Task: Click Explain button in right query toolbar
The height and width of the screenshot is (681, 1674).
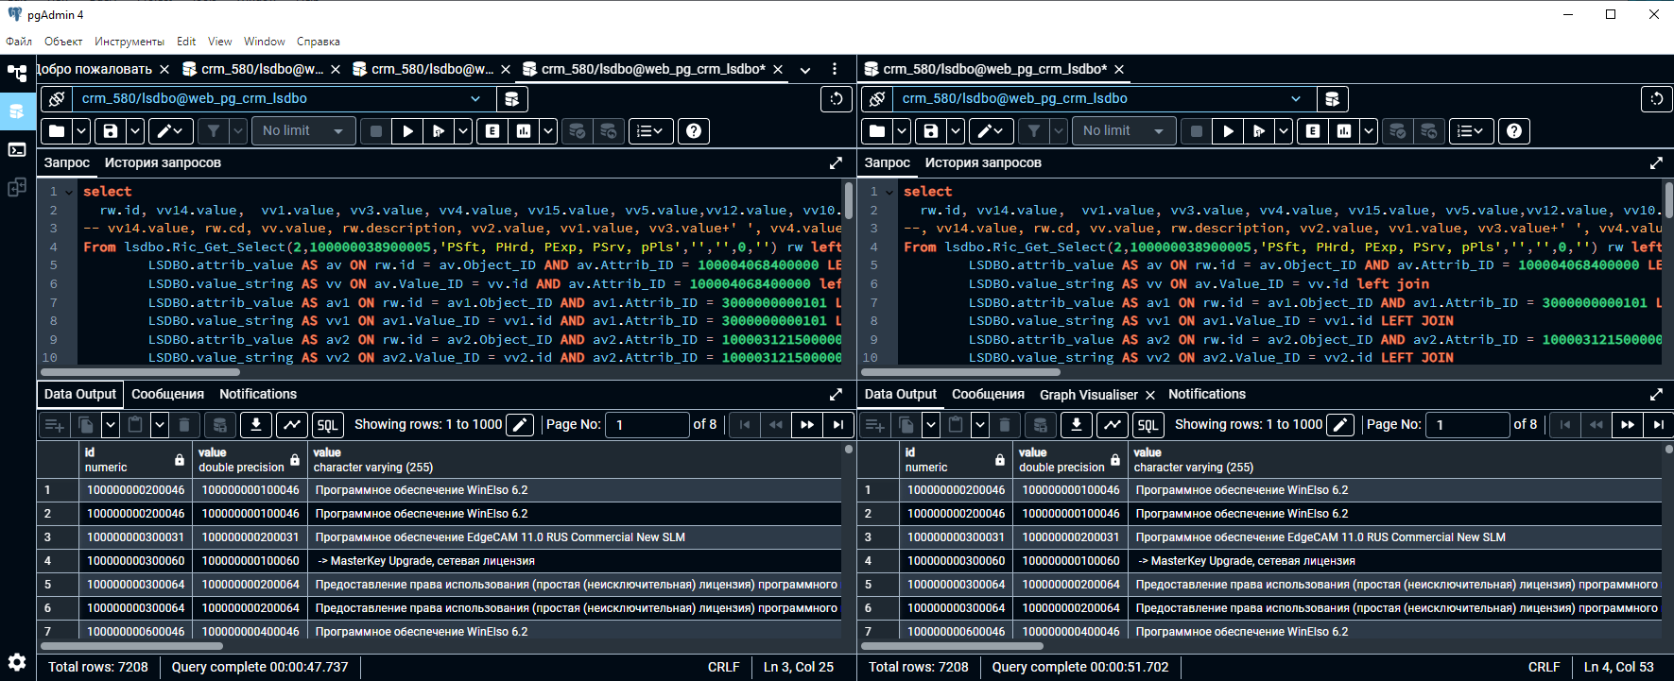Action: 1313,131
